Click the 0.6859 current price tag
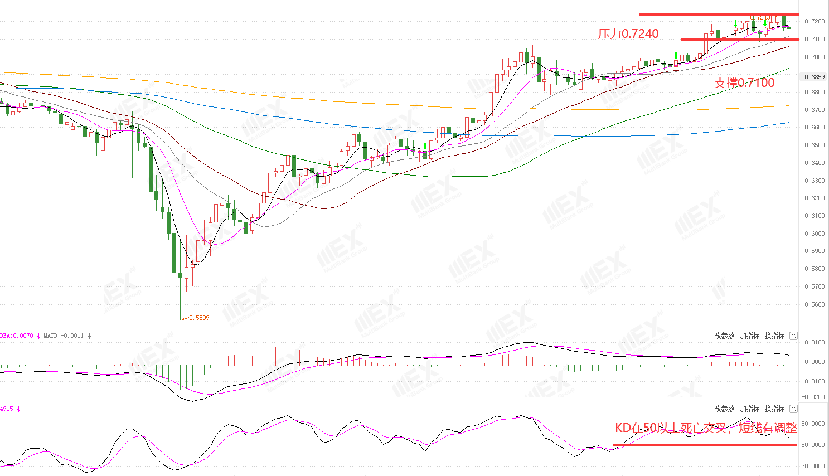This screenshot has width=829, height=476. point(813,76)
